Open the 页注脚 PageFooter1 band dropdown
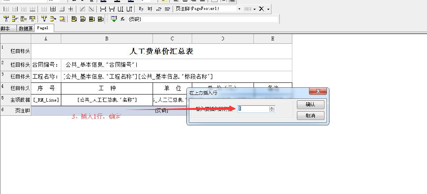427x194 pixels. [239, 9]
